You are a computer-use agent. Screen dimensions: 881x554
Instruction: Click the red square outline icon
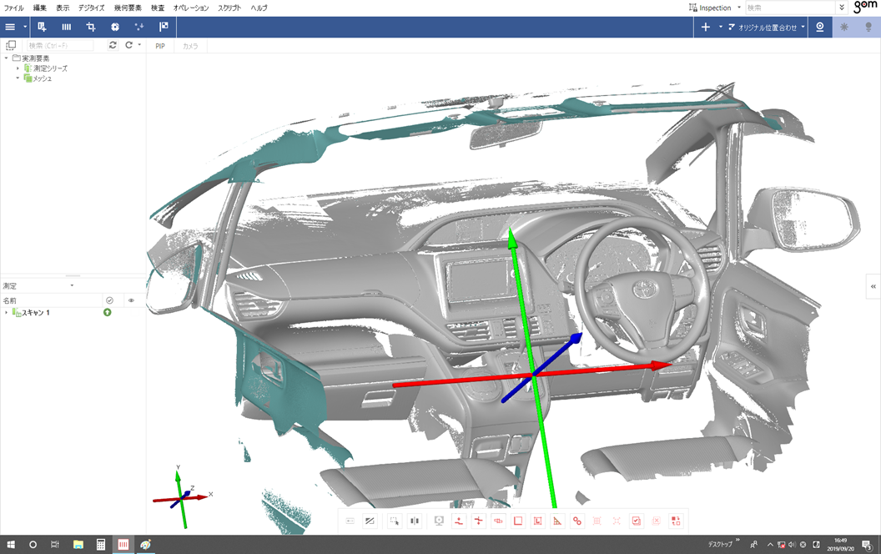pyautogui.click(x=518, y=521)
